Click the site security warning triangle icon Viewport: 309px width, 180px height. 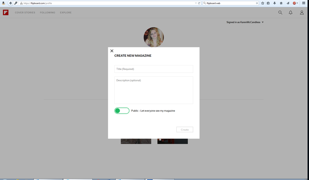[x=21, y=3]
